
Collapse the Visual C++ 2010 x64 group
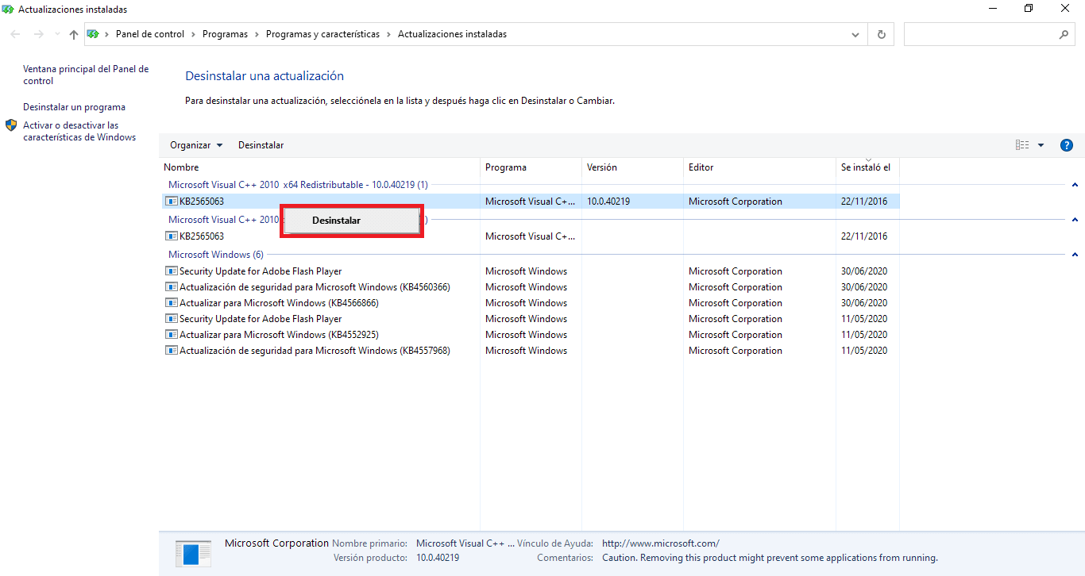pyautogui.click(x=1075, y=185)
